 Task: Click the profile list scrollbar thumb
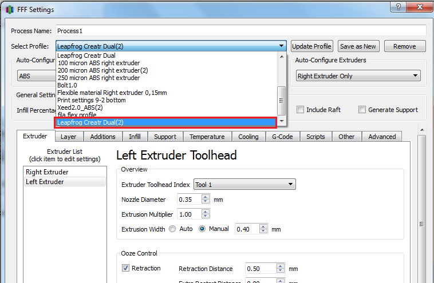(x=281, y=101)
